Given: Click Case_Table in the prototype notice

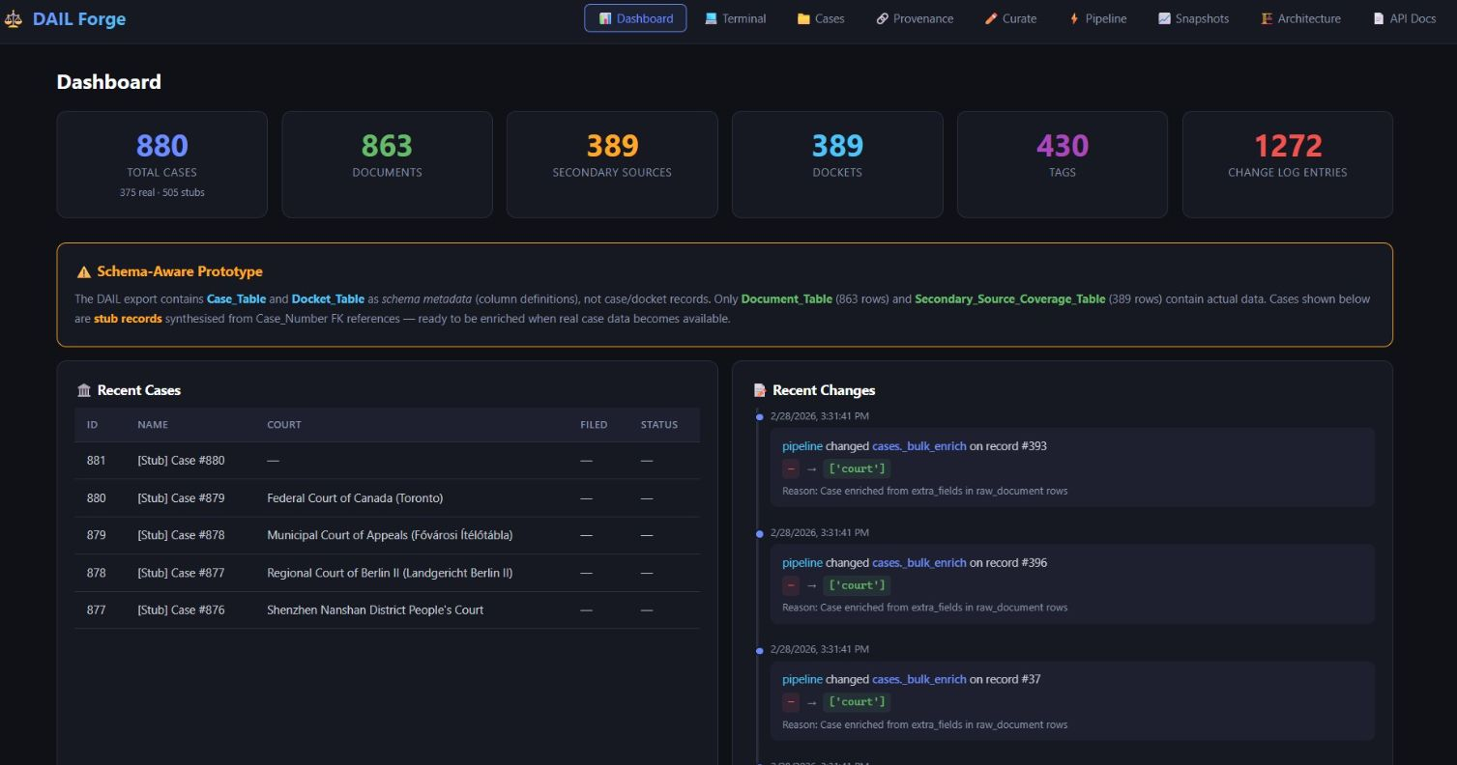Looking at the screenshot, I should click(x=236, y=299).
